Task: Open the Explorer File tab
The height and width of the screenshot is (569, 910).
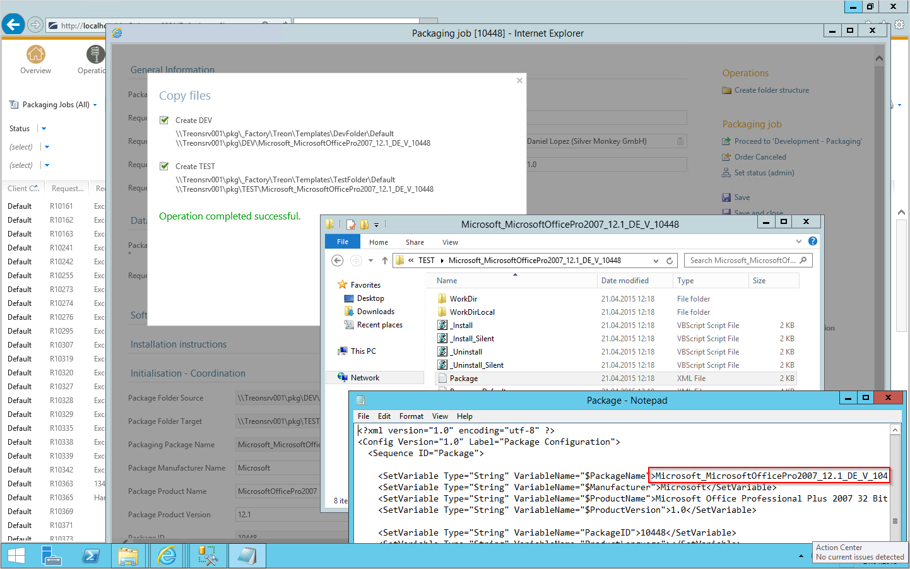Action: [x=343, y=242]
